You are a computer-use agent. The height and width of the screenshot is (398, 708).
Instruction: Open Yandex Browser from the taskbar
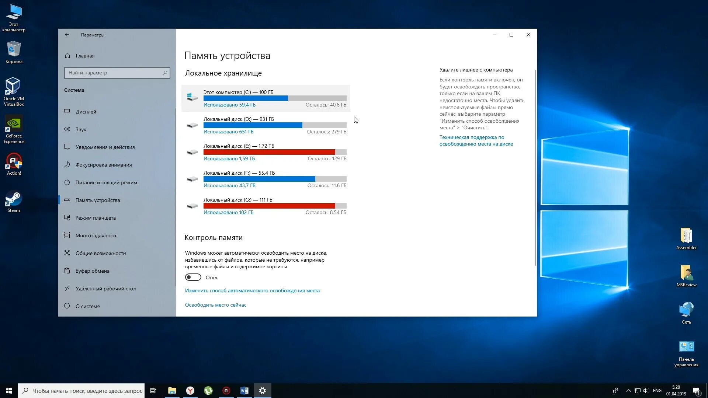click(190, 391)
